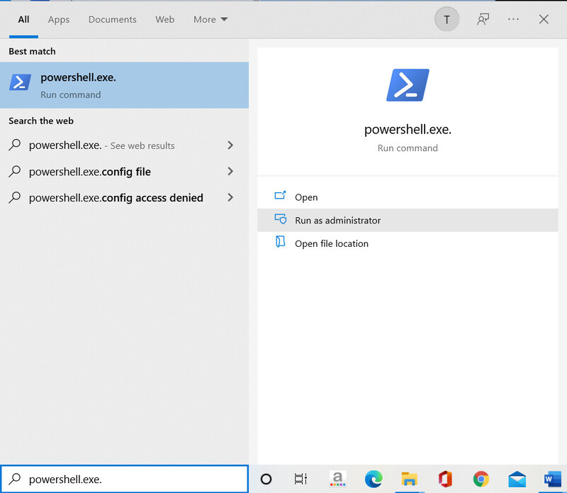Open 'powershell.exe. - See web results' suggestion
The image size is (567, 493).
(x=125, y=145)
